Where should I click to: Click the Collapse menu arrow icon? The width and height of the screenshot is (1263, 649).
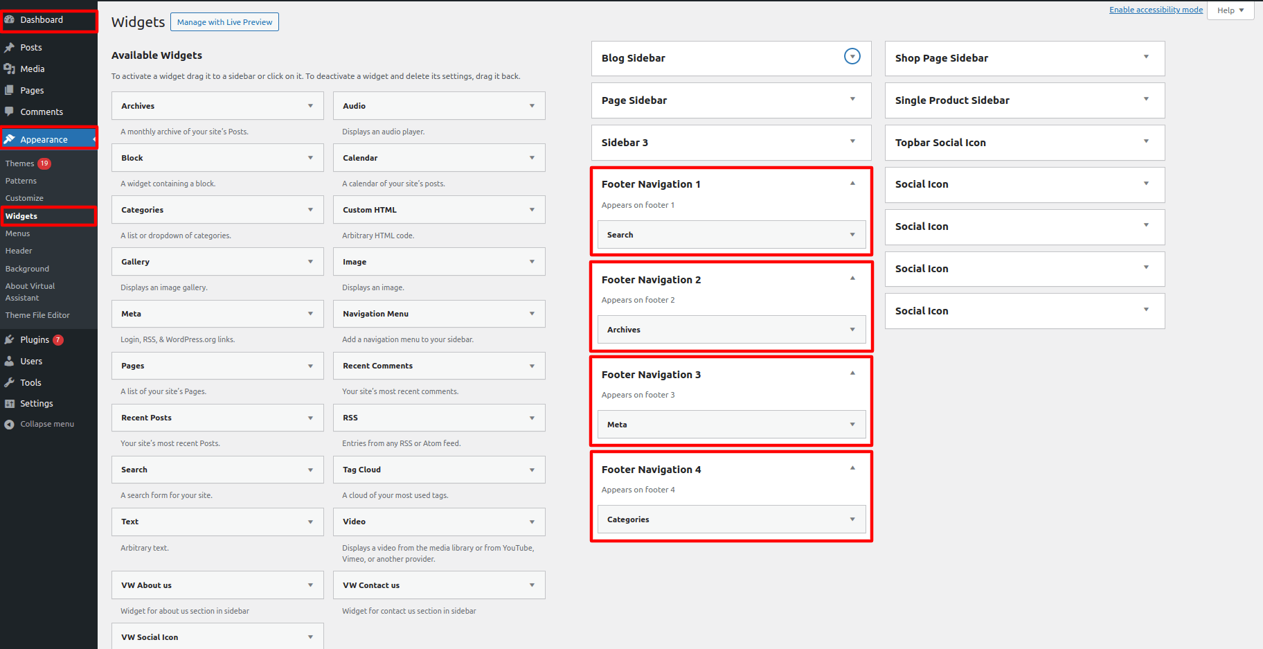tap(10, 425)
